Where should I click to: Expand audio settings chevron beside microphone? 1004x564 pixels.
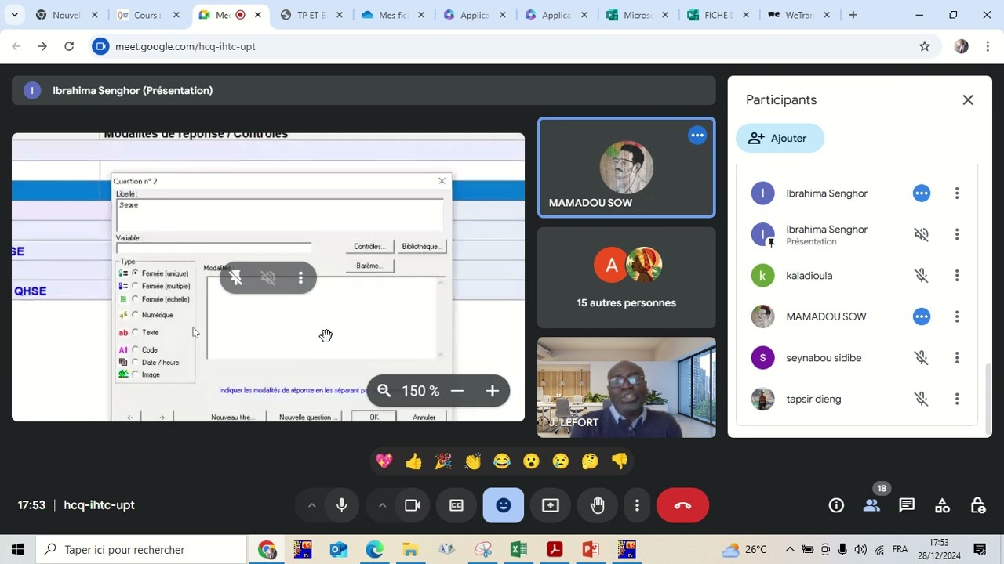(311, 505)
